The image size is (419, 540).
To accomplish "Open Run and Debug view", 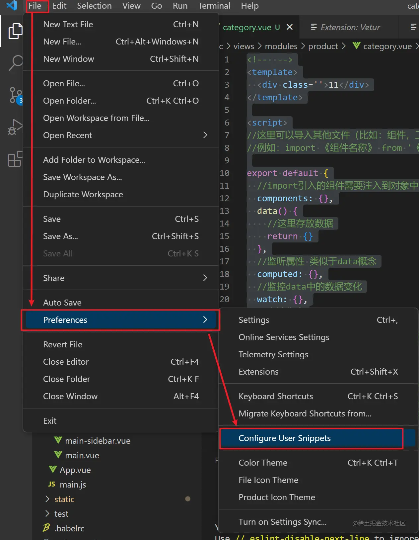I will pos(15,127).
